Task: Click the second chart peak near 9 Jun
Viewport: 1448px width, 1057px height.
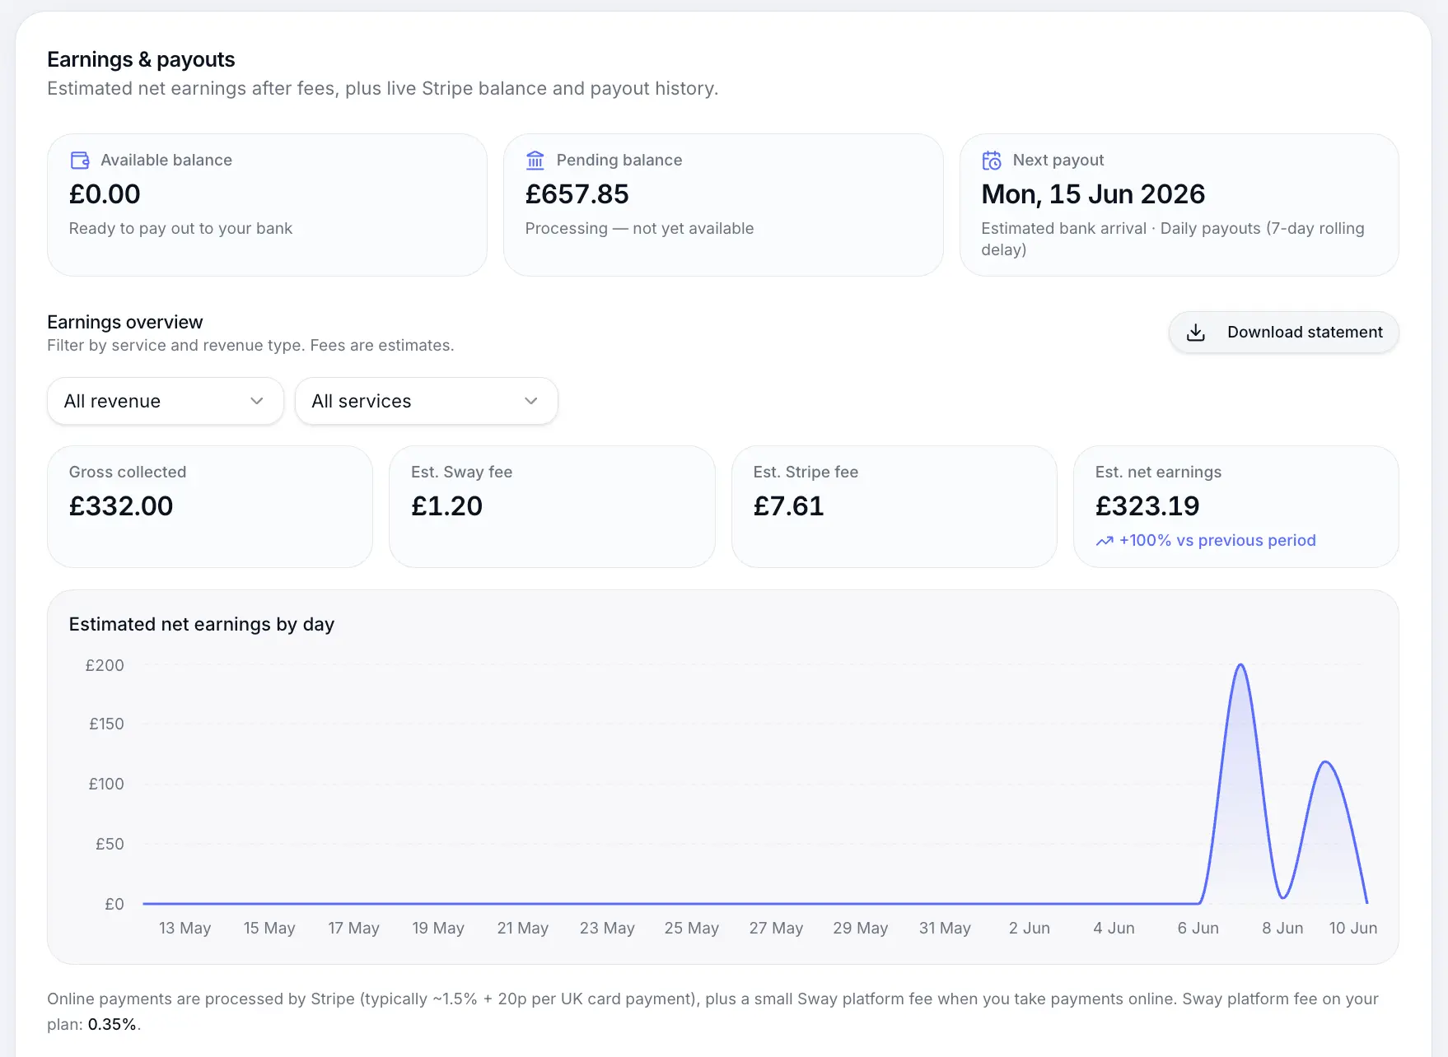Action: click(1325, 762)
